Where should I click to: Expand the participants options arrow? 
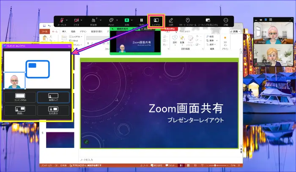(x=101, y=20)
